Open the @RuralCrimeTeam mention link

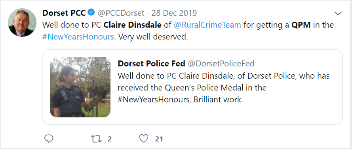207,25
